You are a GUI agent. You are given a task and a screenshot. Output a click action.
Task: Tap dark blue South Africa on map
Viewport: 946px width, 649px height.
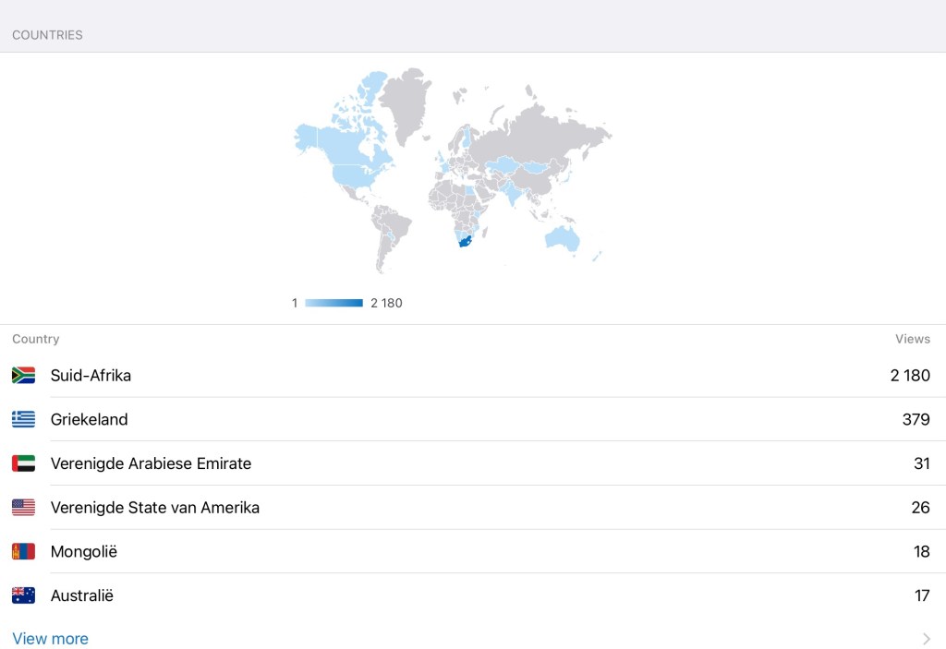pyautogui.click(x=464, y=242)
